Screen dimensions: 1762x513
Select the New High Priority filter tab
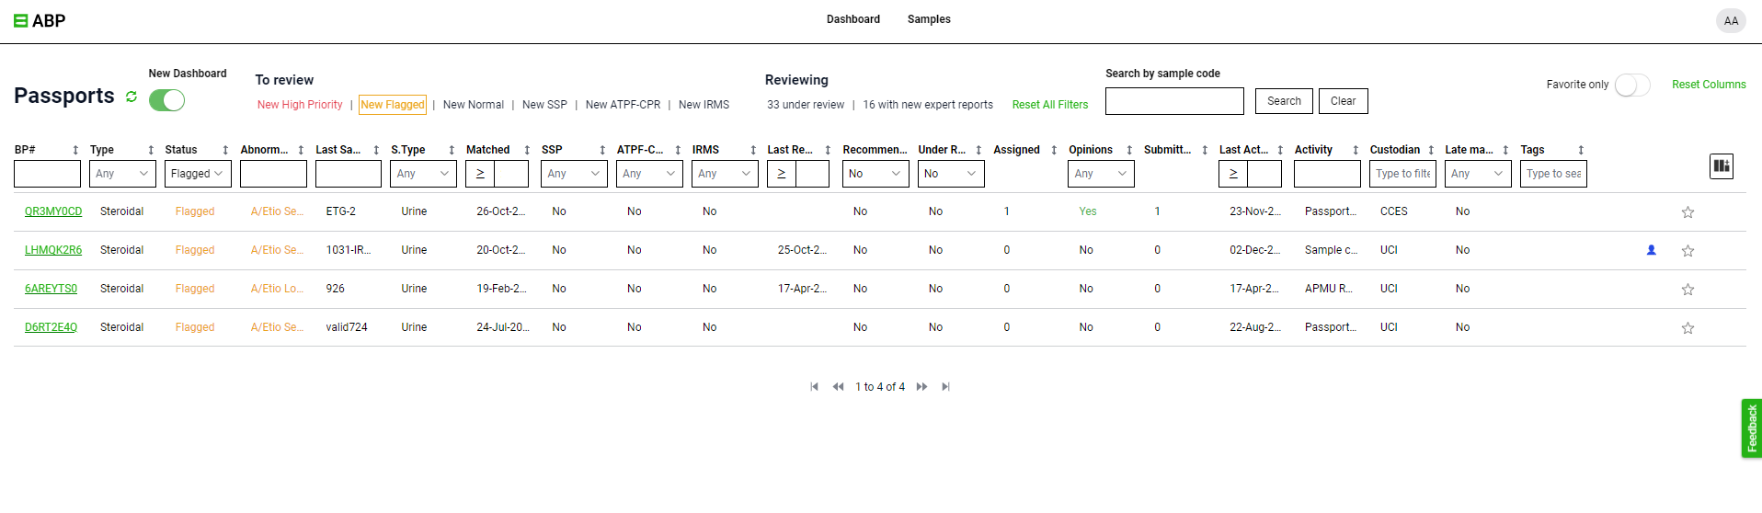(x=300, y=105)
